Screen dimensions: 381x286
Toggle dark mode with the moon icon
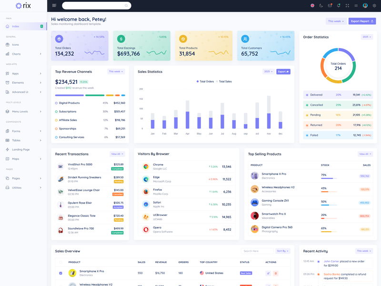tap(321, 6)
